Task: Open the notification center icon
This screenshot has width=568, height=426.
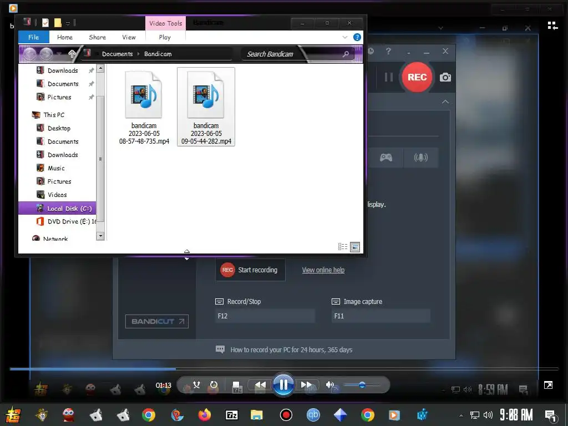Action: pyautogui.click(x=551, y=415)
